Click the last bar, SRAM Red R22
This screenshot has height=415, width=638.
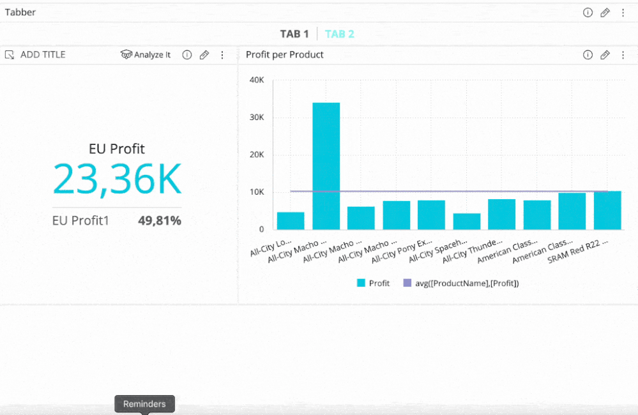(607, 210)
